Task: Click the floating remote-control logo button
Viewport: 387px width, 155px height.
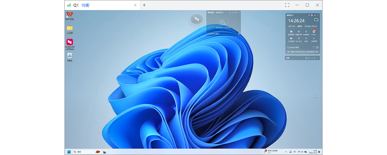Action: point(197,19)
